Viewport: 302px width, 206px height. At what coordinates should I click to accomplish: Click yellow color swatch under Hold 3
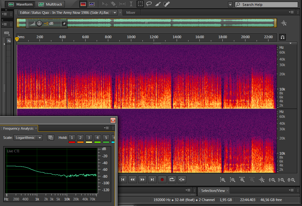click(x=89, y=142)
